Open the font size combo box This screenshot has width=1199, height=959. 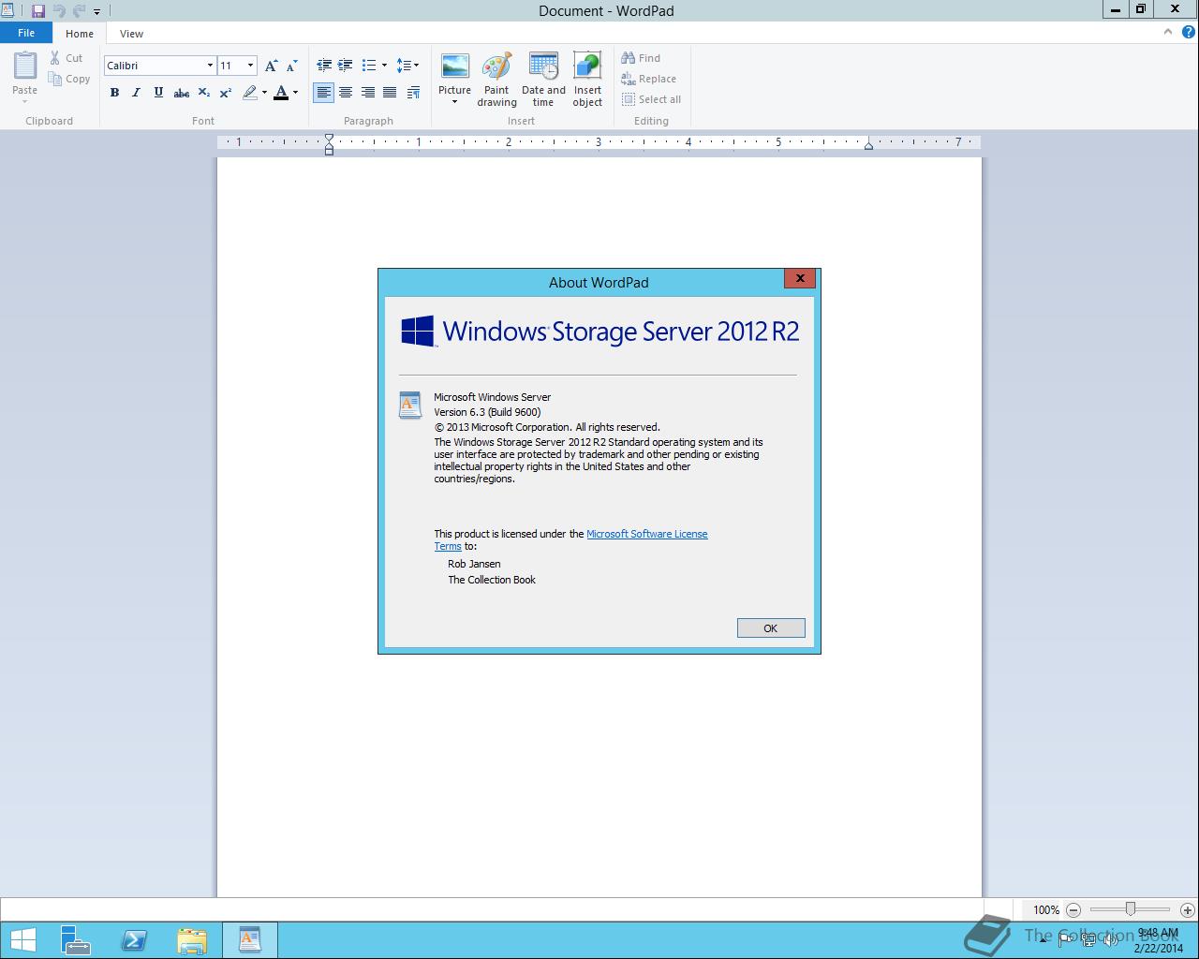pyautogui.click(x=237, y=66)
